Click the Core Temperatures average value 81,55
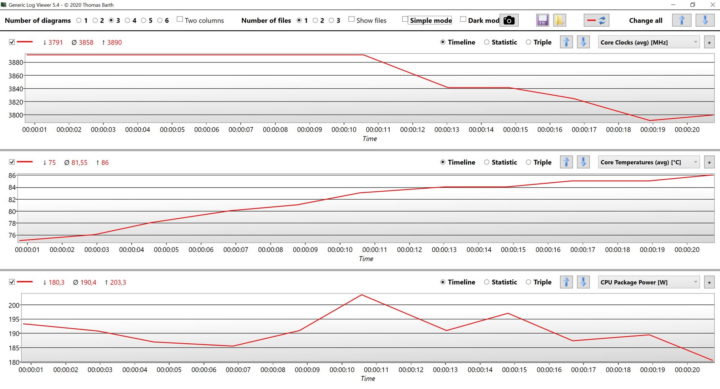The height and width of the screenshot is (389, 720). (79, 162)
